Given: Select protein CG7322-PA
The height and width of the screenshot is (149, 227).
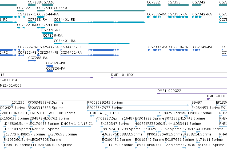Looking at the screenshot, I should point(21,50).
